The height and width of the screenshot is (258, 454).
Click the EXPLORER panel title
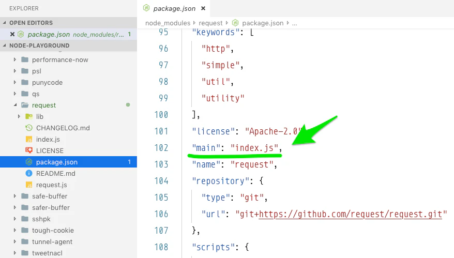tap(24, 8)
